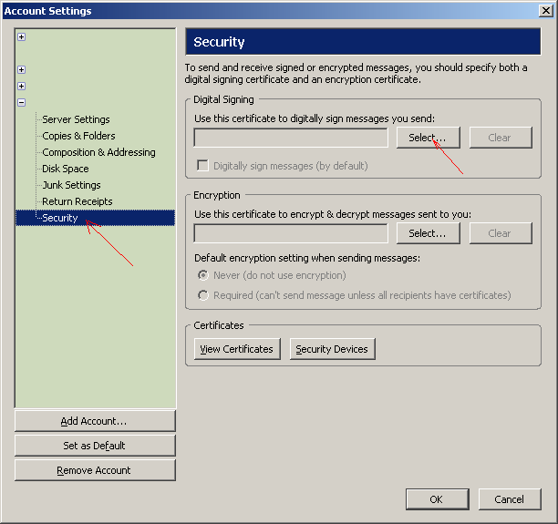Screen dimensions: 558x524
Task: Open Server Settings in the account tree
Action: tap(76, 119)
